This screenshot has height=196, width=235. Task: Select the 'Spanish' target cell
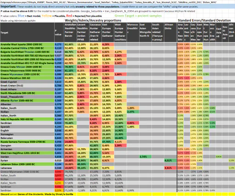click(x=27, y=127)
